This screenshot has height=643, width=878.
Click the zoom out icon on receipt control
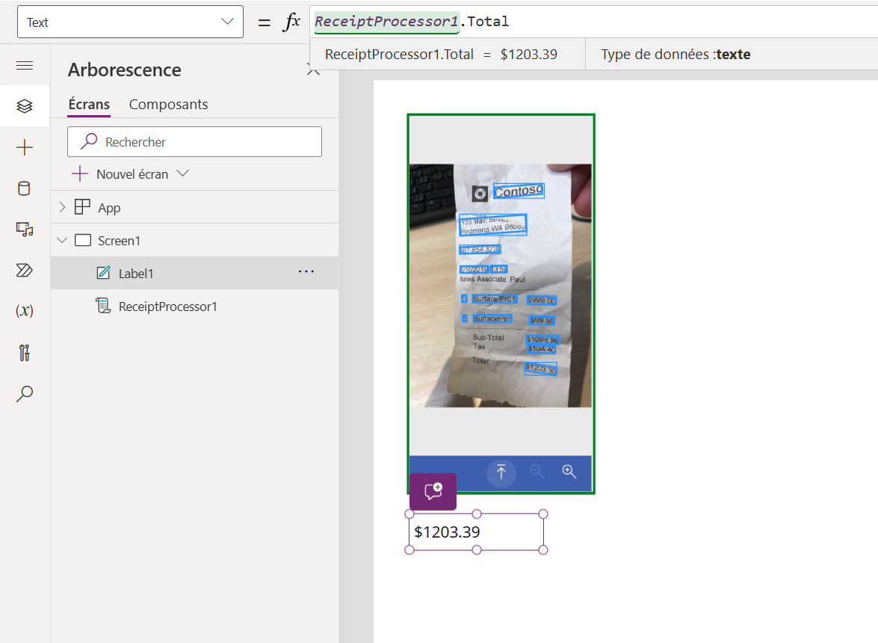[537, 472]
